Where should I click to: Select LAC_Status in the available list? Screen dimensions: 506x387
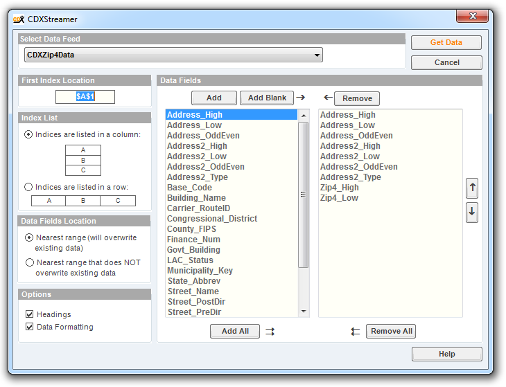pyautogui.click(x=231, y=260)
